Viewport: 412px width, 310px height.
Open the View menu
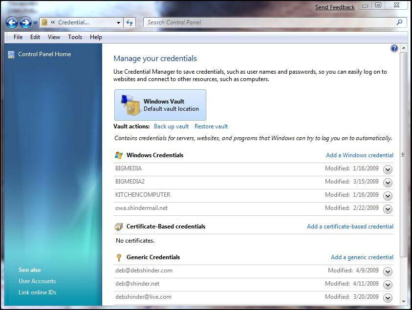54,37
